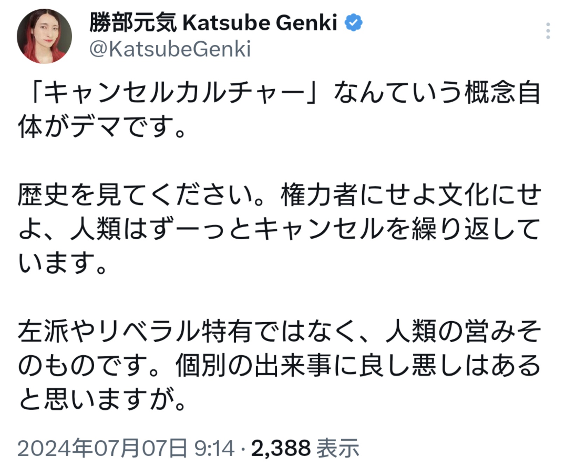
Task: Click the blue verified checkmark badge
Action: pos(354,23)
